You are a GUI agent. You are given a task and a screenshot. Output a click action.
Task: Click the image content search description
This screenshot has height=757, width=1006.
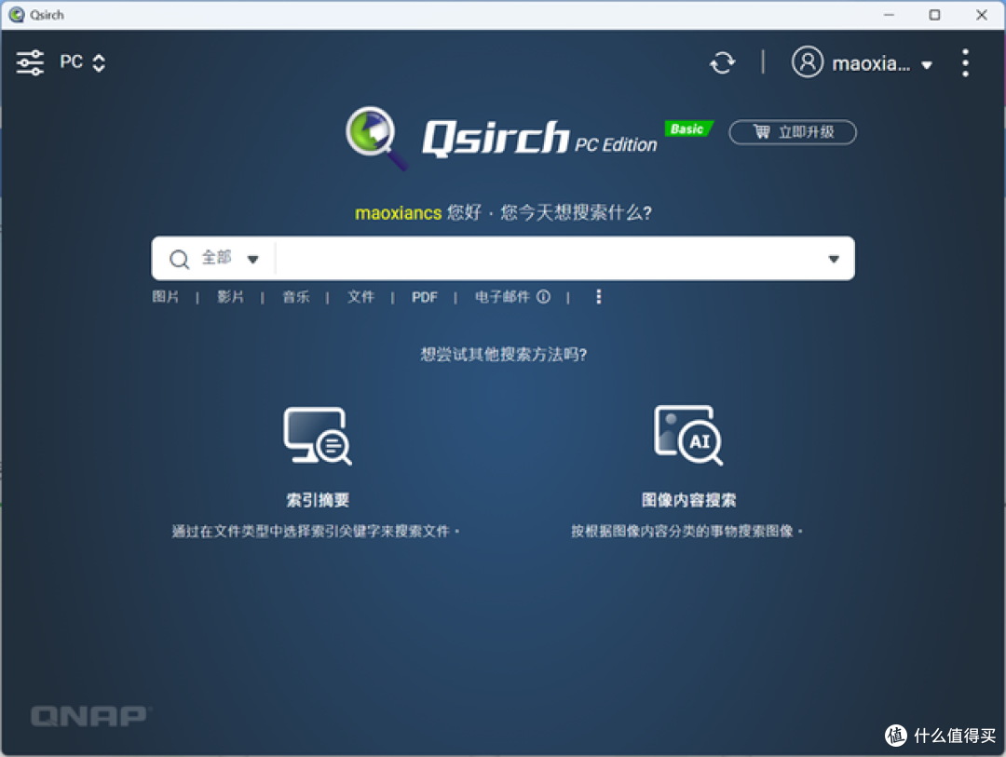[x=687, y=531]
